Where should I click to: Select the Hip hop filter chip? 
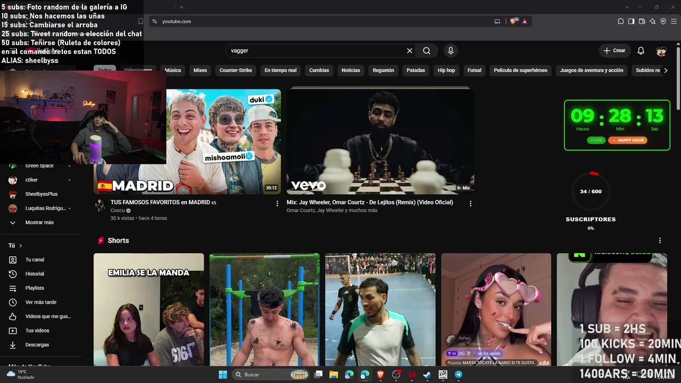pyautogui.click(x=446, y=70)
